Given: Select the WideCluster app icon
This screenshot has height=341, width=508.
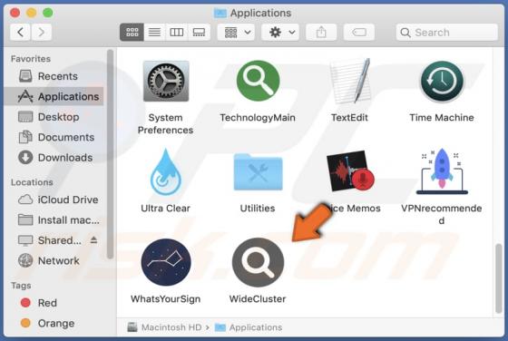Looking at the screenshot, I should [x=258, y=262].
